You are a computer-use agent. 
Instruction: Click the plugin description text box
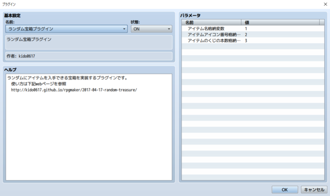click(x=89, y=42)
